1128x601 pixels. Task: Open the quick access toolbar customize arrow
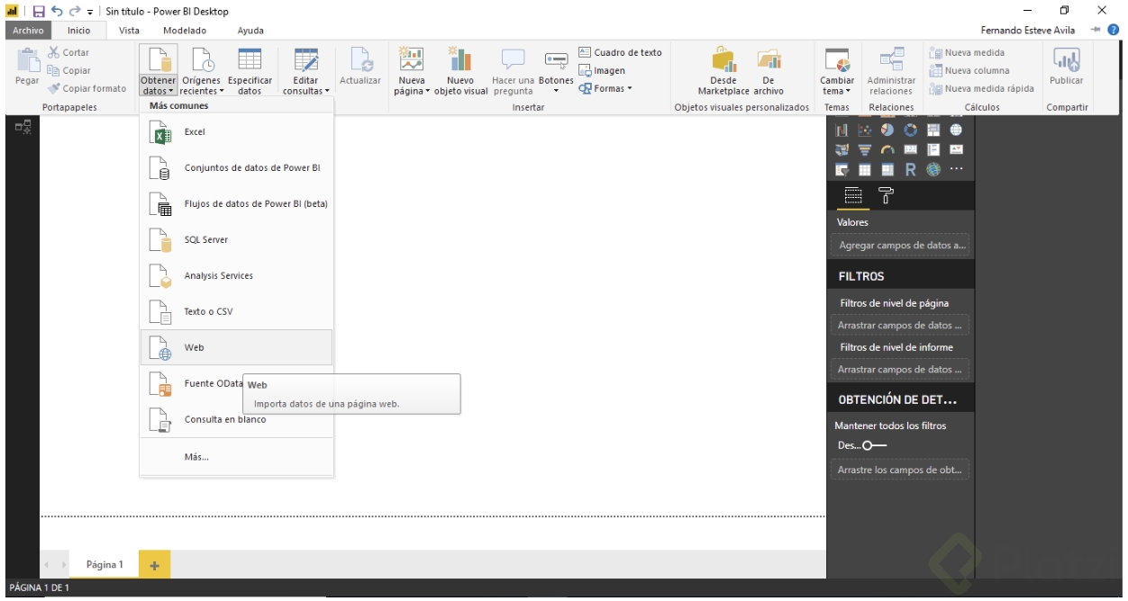[90, 13]
